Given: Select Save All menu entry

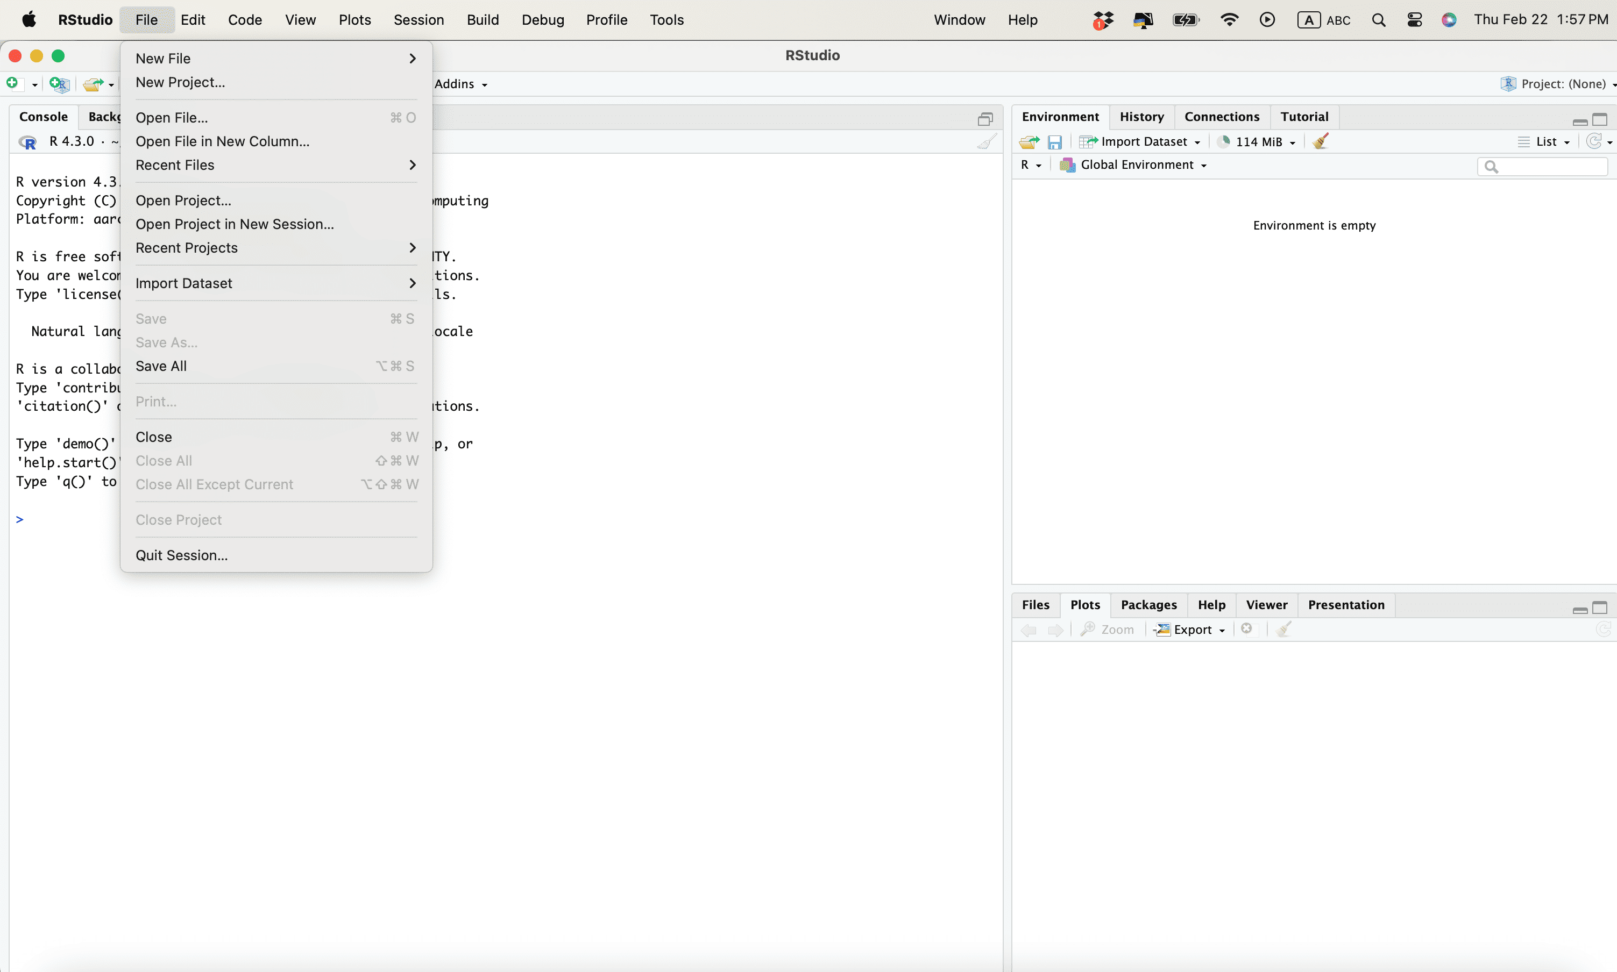Looking at the screenshot, I should (x=161, y=366).
